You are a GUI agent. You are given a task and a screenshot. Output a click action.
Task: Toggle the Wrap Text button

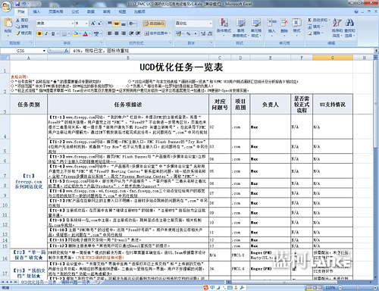(x=154, y=23)
